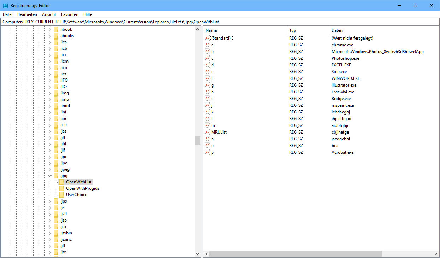The width and height of the screenshot is (440, 258).
Task: Click the Registry Editor icon in the title bar
Action: (x=6, y=5)
